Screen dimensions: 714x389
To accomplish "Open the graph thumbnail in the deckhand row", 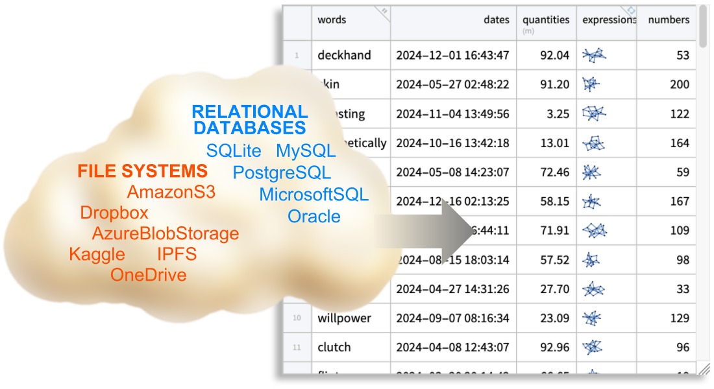I will 593,55.
